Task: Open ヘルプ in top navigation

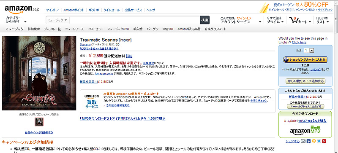Action: (150, 10)
